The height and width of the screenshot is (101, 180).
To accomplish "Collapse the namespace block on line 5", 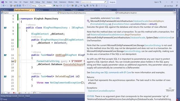I will click(x=19, y=19).
